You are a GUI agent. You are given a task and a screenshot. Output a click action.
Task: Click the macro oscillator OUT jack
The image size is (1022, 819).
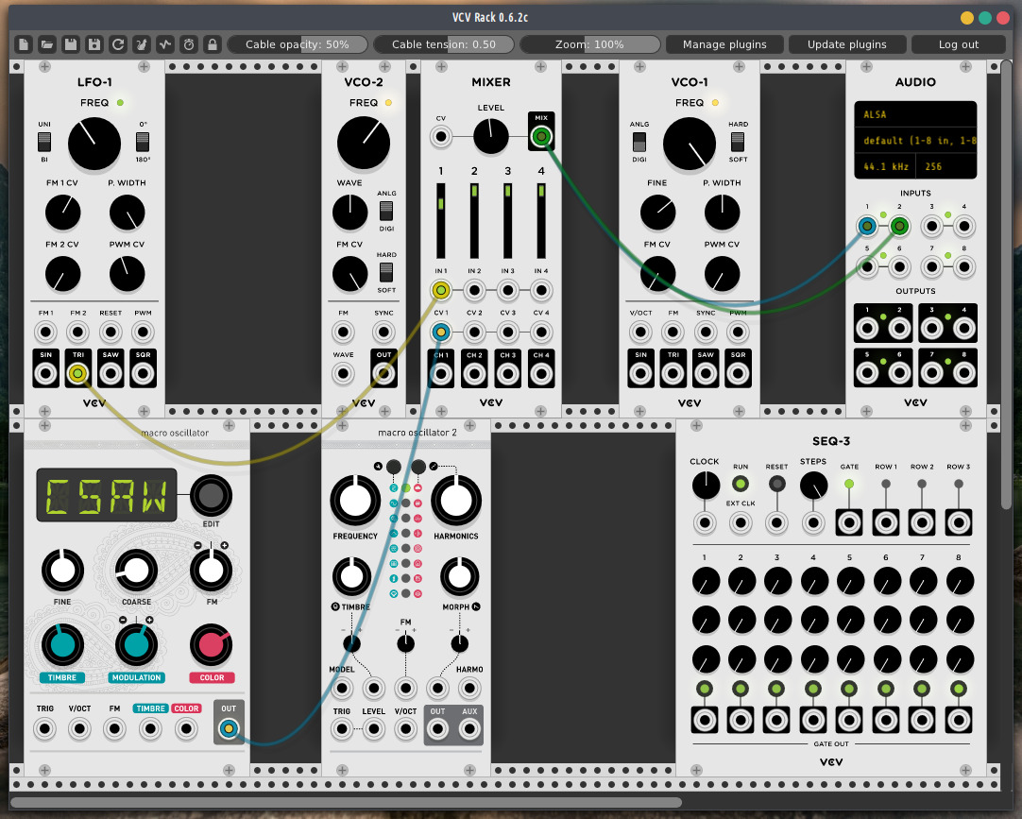229,728
